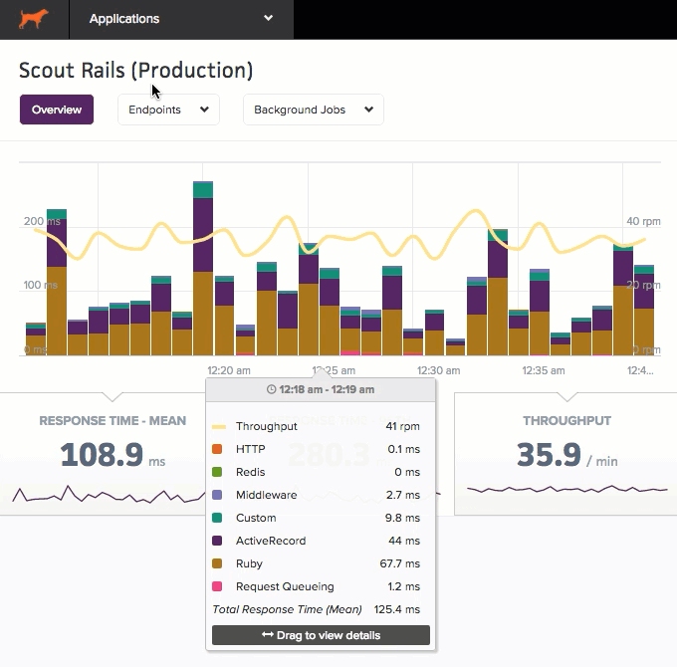Viewport: 677px width, 667px height.
Task: Click the Applications chevron arrow
Action: [268, 18]
